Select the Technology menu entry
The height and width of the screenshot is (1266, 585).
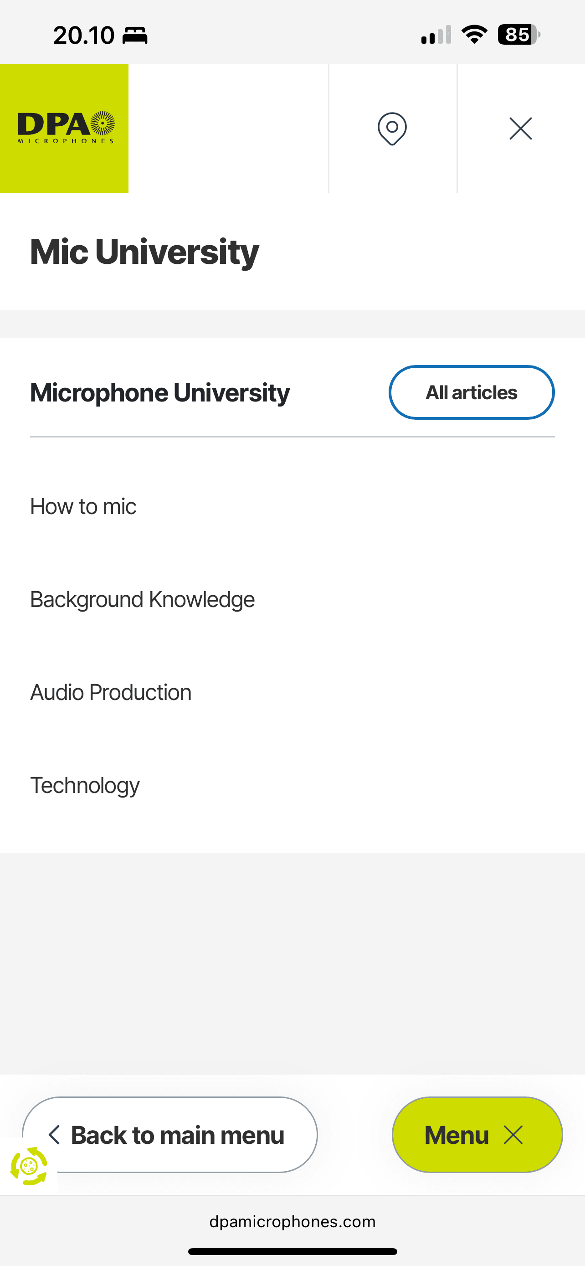point(85,785)
